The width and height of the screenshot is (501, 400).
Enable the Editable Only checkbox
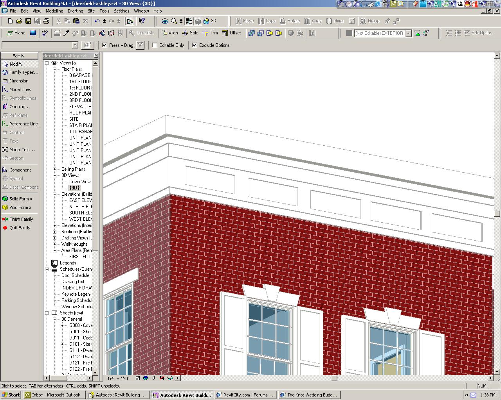[x=155, y=45]
